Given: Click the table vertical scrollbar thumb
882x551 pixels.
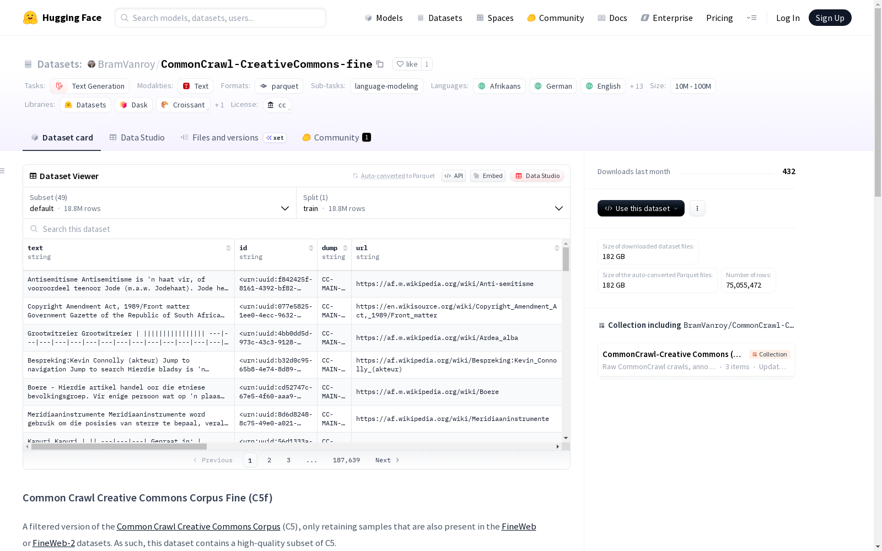Looking at the screenshot, I should tap(566, 259).
